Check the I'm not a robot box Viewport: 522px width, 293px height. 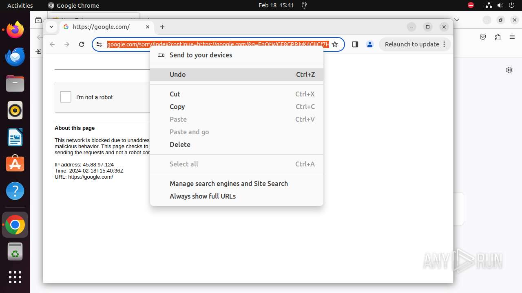tap(66, 97)
